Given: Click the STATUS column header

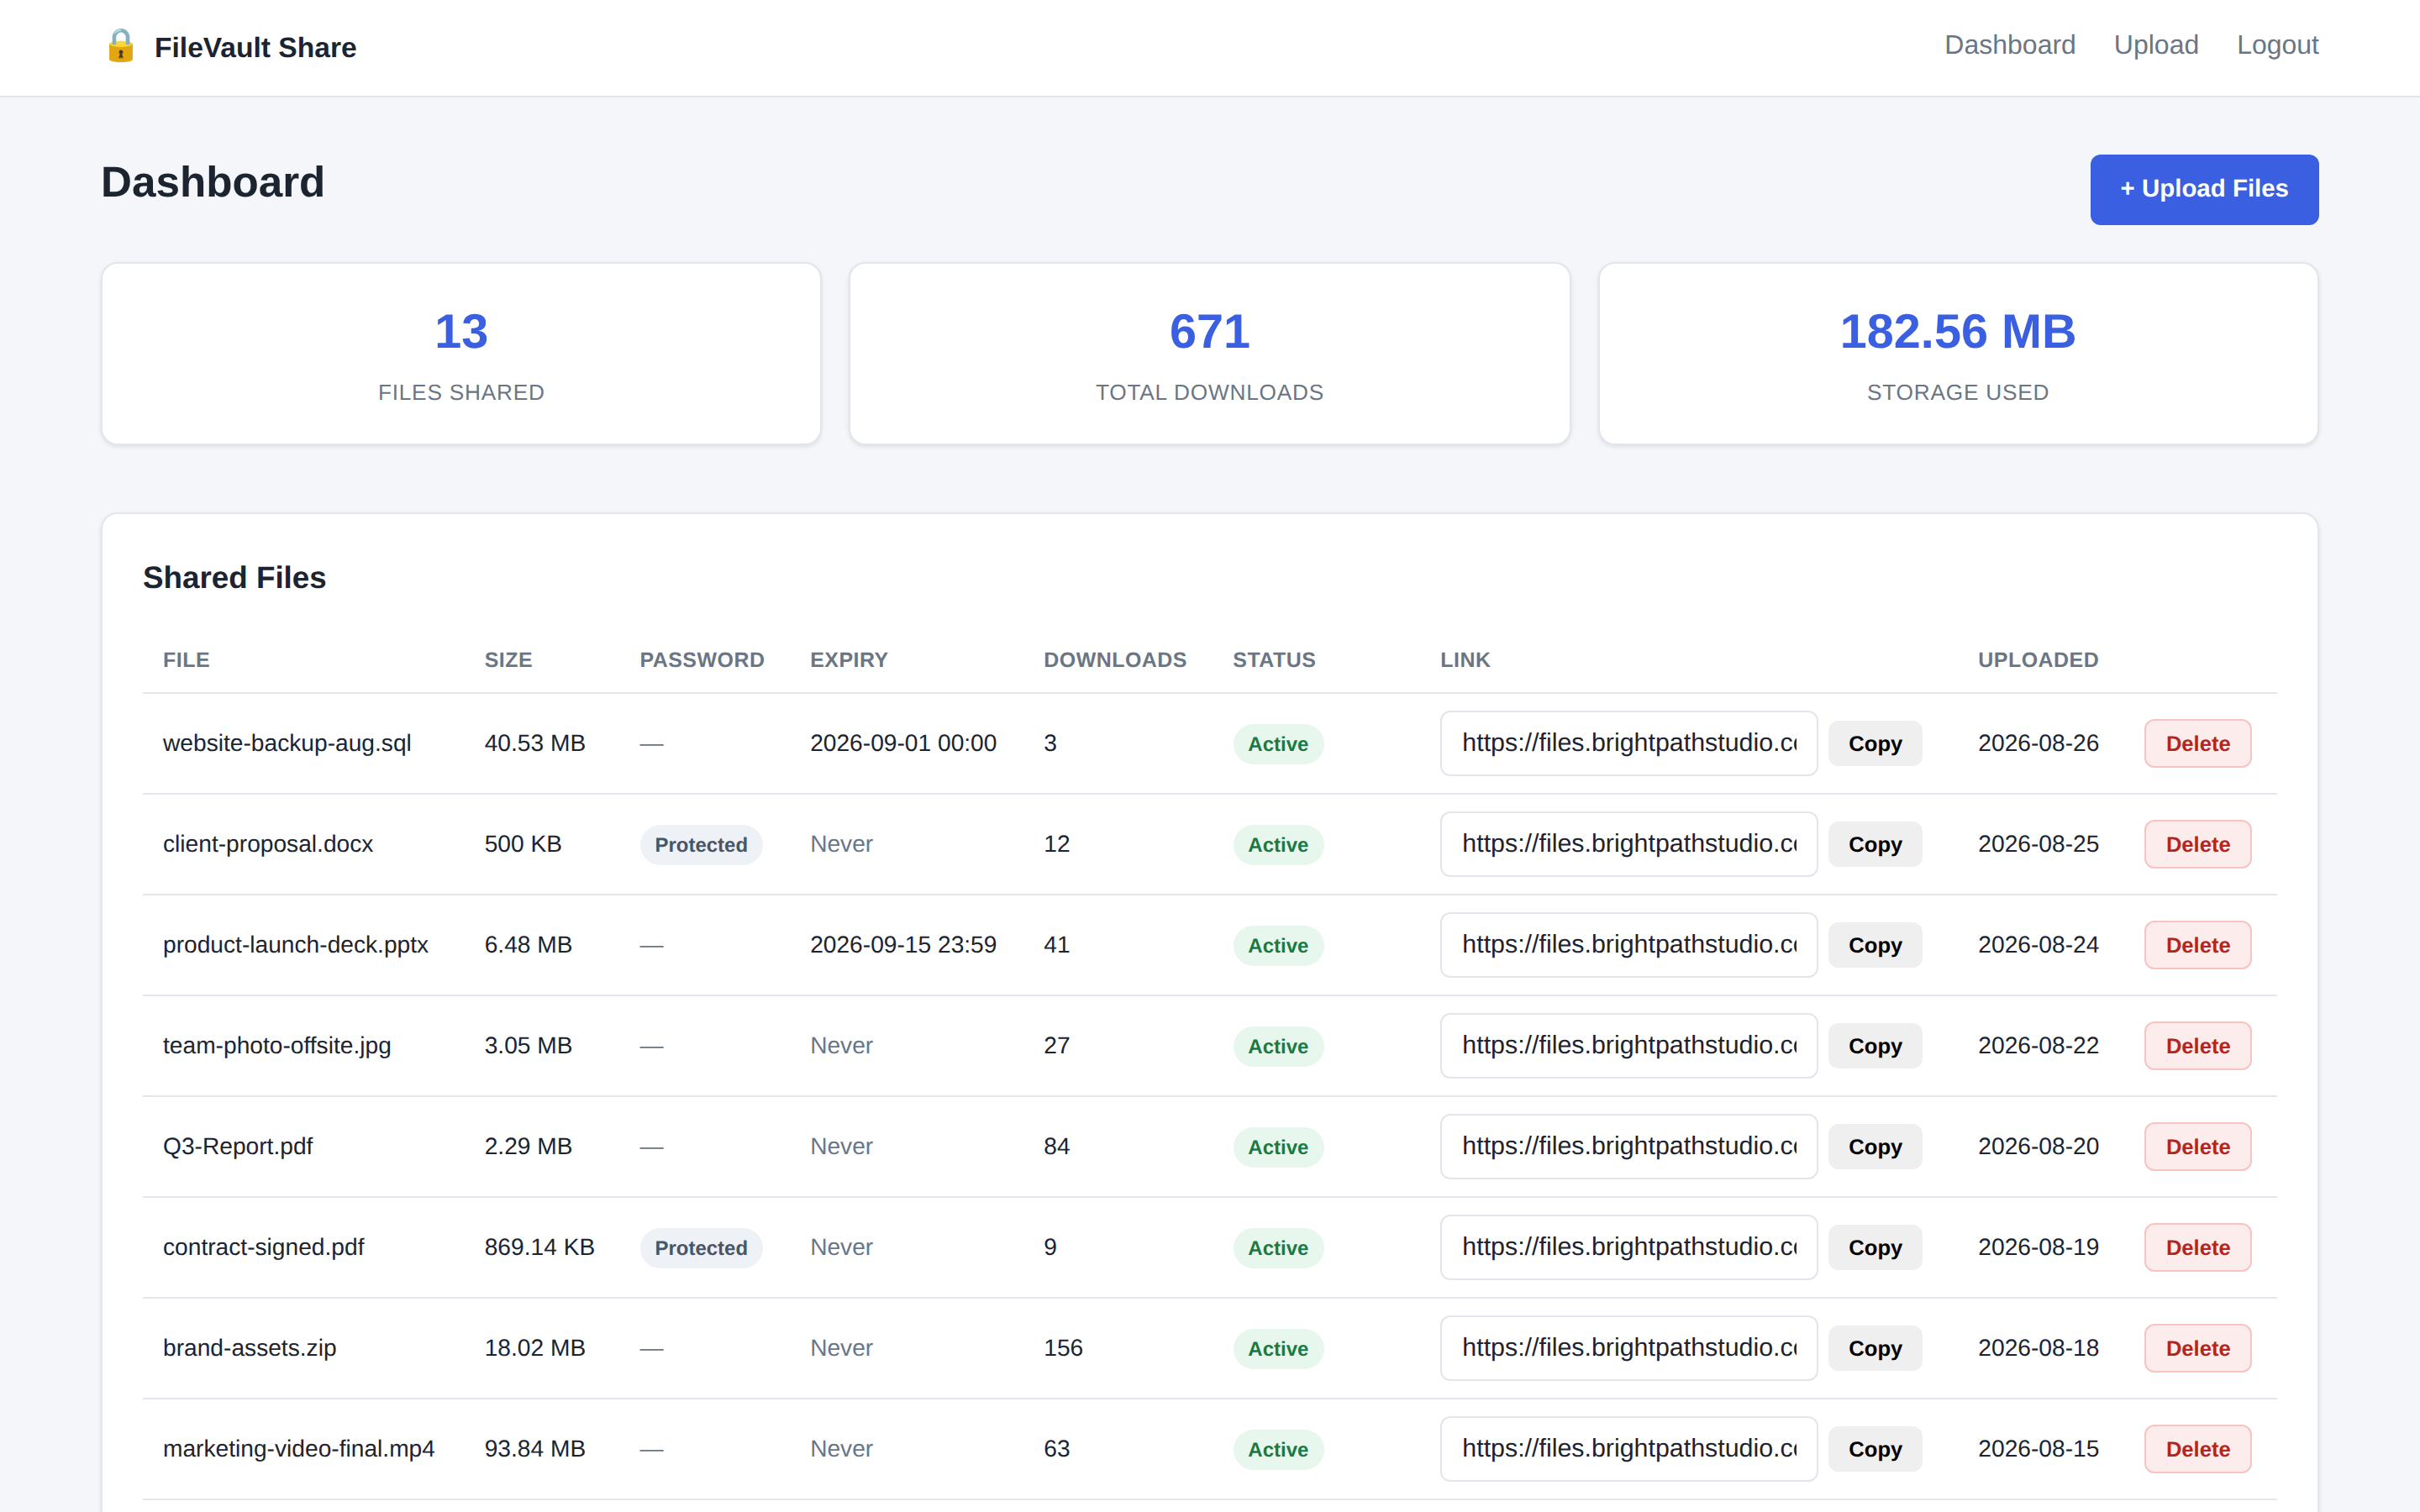Looking at the screenshot, I should coord(1273,660).
